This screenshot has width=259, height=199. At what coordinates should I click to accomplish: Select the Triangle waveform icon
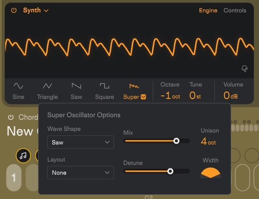coord(47,86)
